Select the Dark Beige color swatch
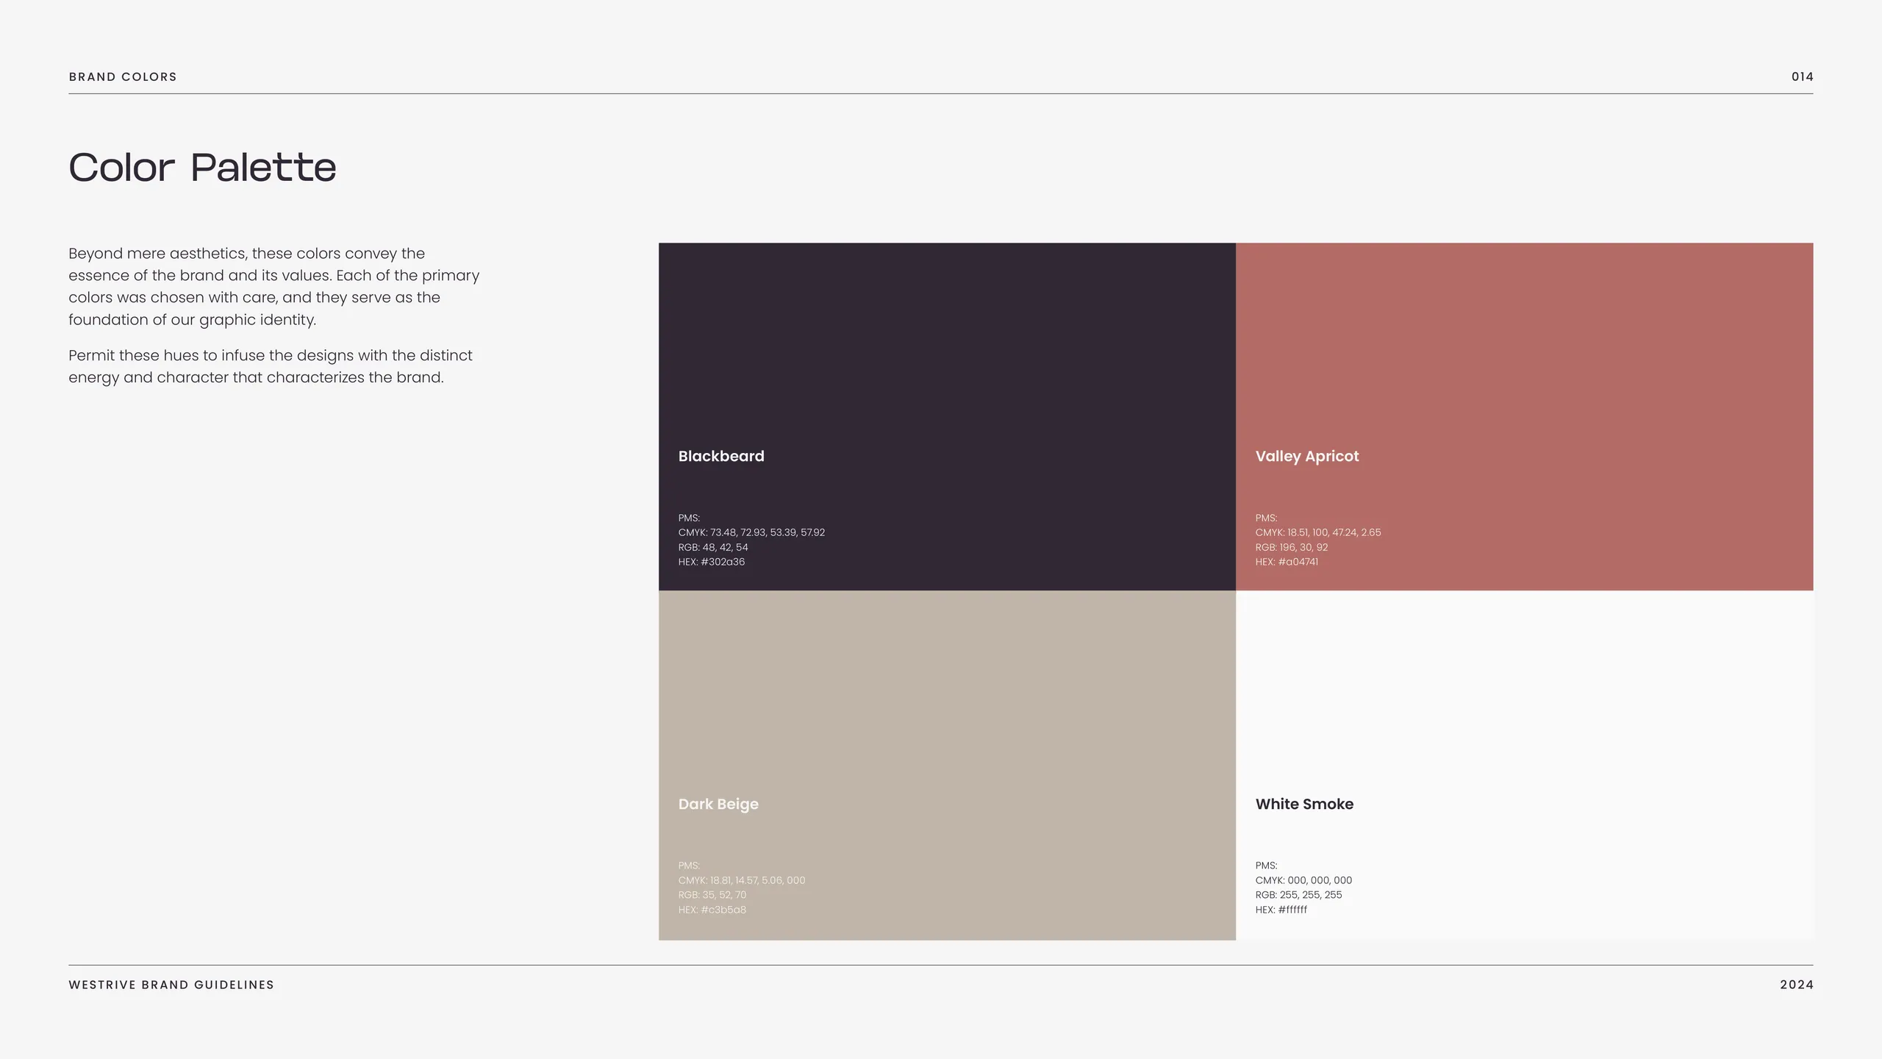 coord(947,765)
